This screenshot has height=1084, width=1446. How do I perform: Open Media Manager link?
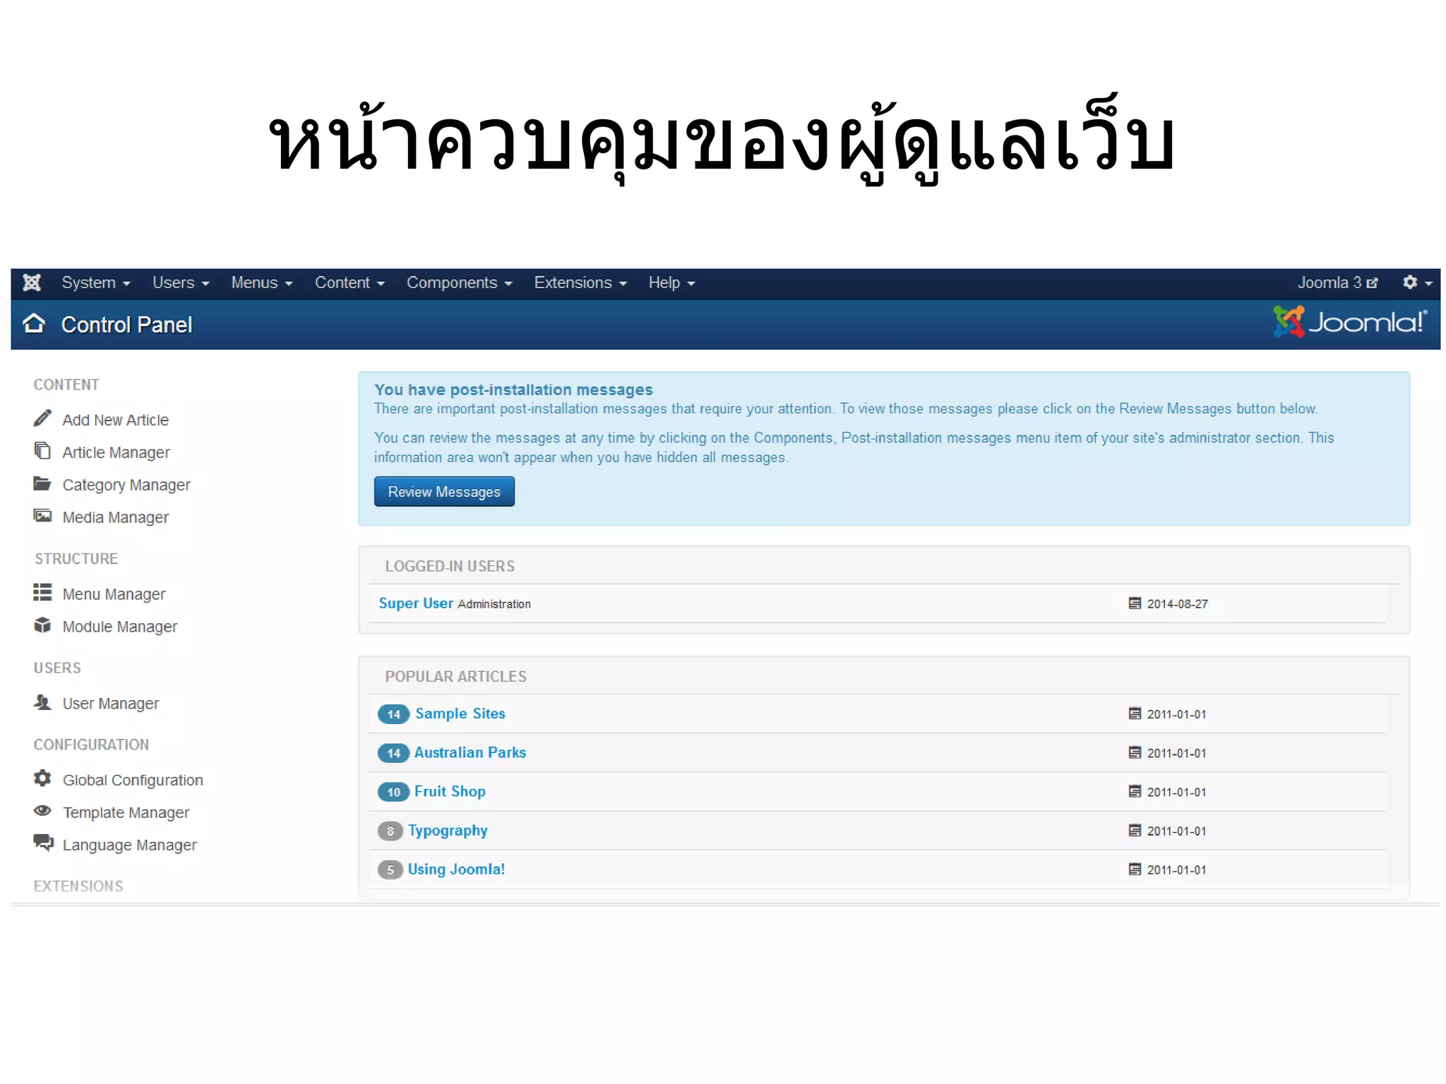point(115,517)
